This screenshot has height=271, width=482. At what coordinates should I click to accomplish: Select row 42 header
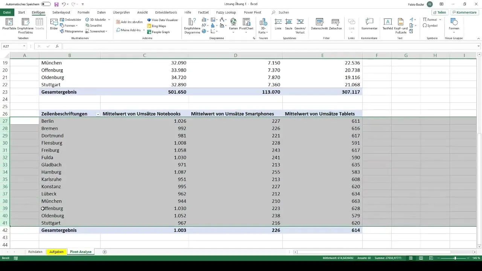pyautogui.click(x=5, y=230)
